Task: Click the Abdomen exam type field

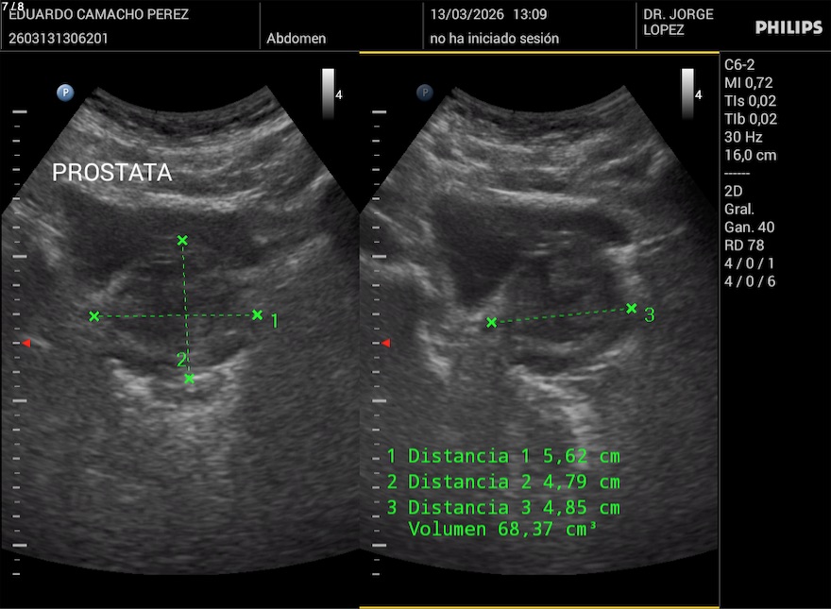Action: 297,39
